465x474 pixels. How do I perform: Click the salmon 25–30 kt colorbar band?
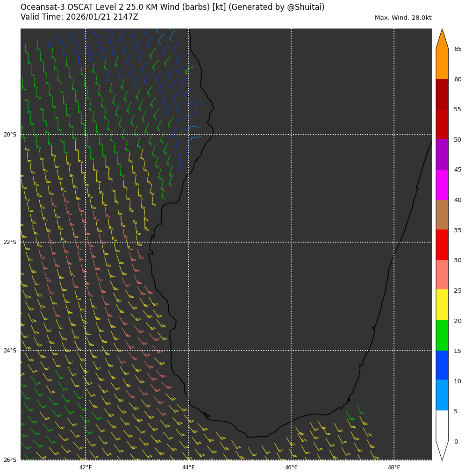pos(442,275)
